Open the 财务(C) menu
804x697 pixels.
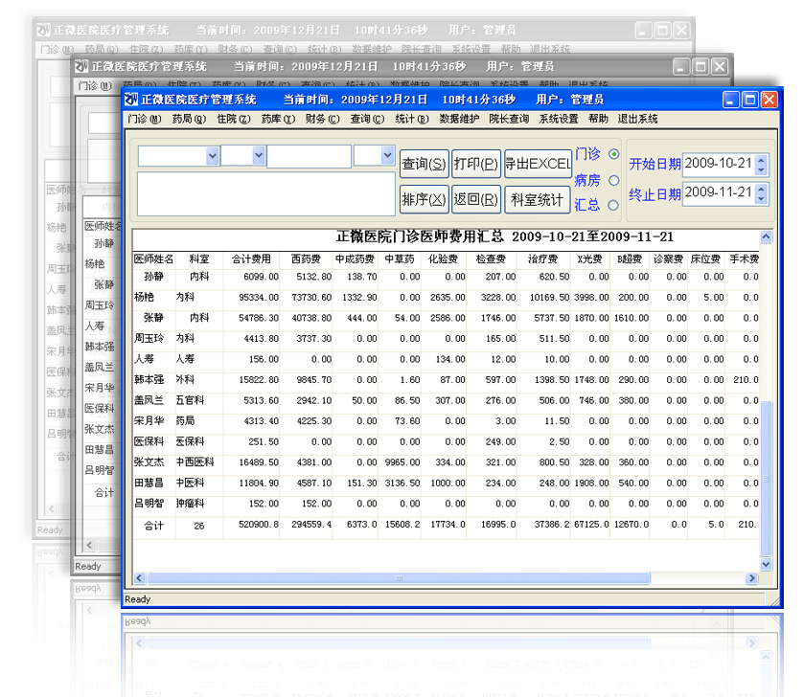pos(322,119)
